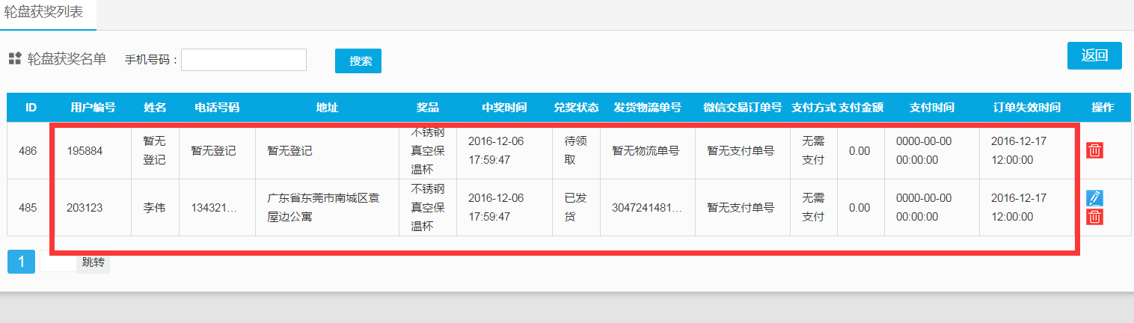Click the ID column header
The height and width of the screenshot is (323, 1134).
coord(31,108)
